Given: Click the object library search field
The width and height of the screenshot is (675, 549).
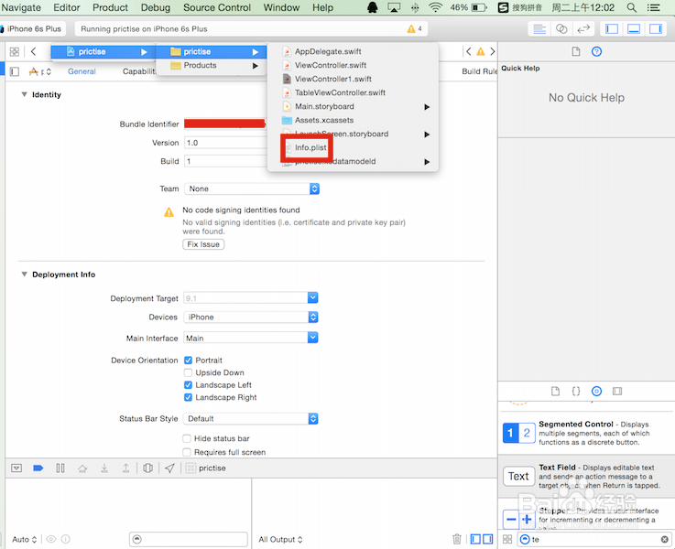Looking at the screenshot, I should tap(594, 539).
